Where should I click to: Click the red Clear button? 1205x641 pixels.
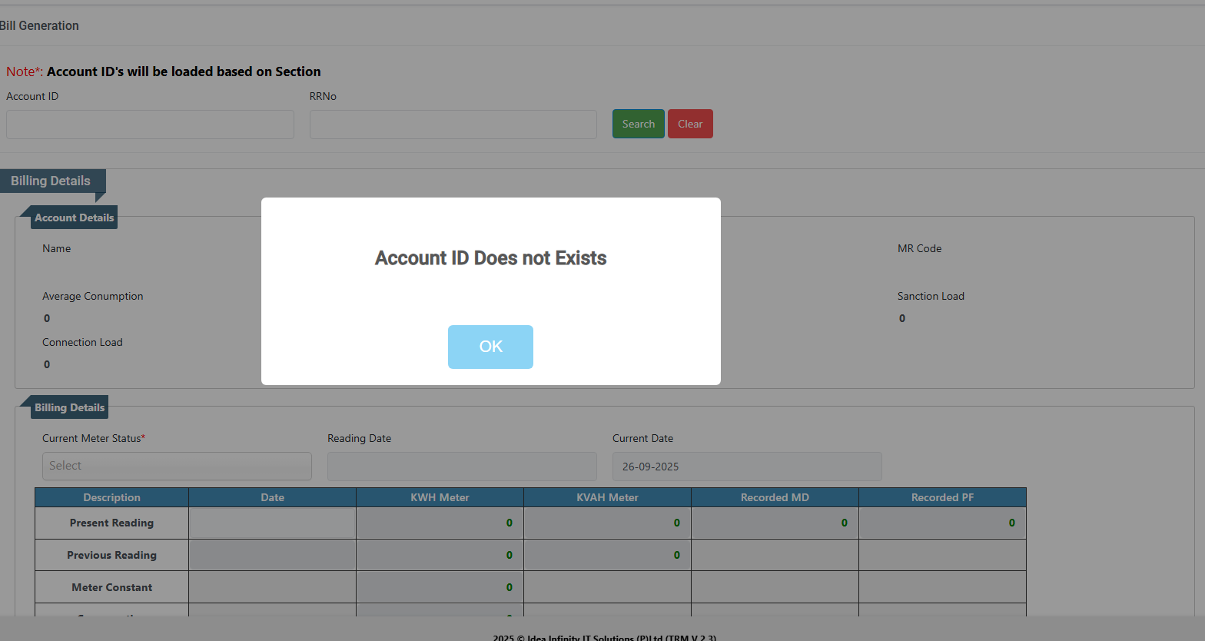[690, 124]
